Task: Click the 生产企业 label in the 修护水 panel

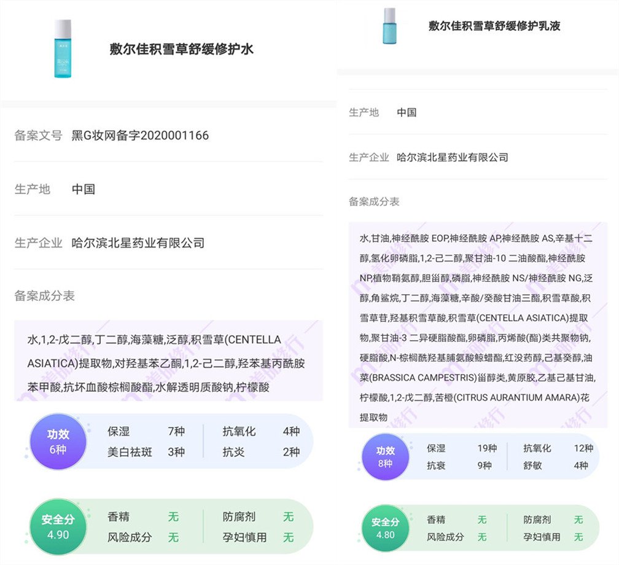Action: [x=38, y=243]
